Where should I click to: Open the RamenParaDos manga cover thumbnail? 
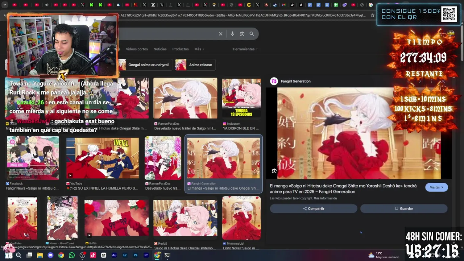(163, 158)
